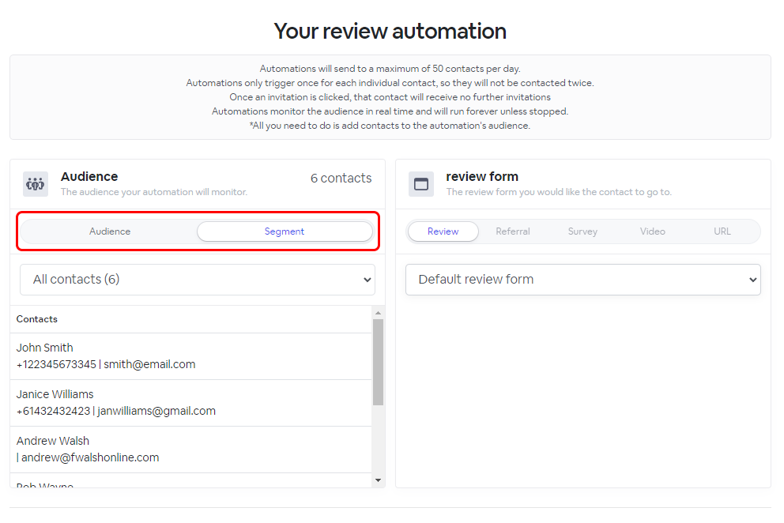
Task: Open the Survey tab
Action: coord(582,231)
